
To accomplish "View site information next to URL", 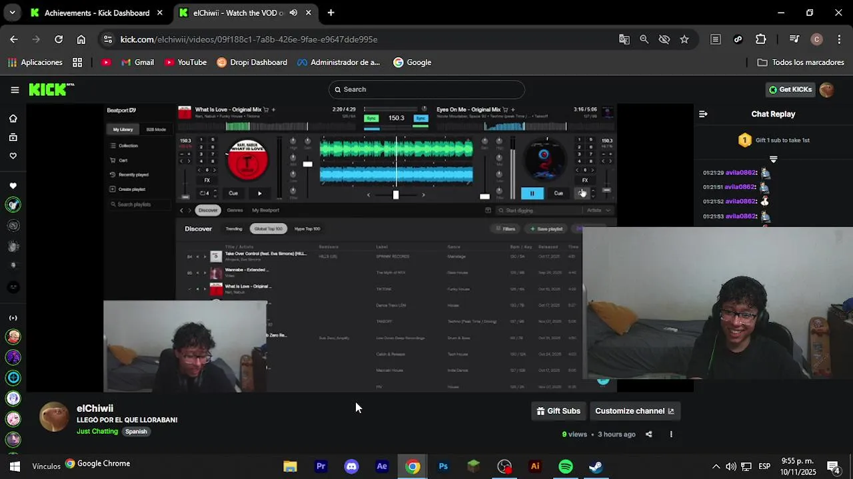I will [109, 39].
